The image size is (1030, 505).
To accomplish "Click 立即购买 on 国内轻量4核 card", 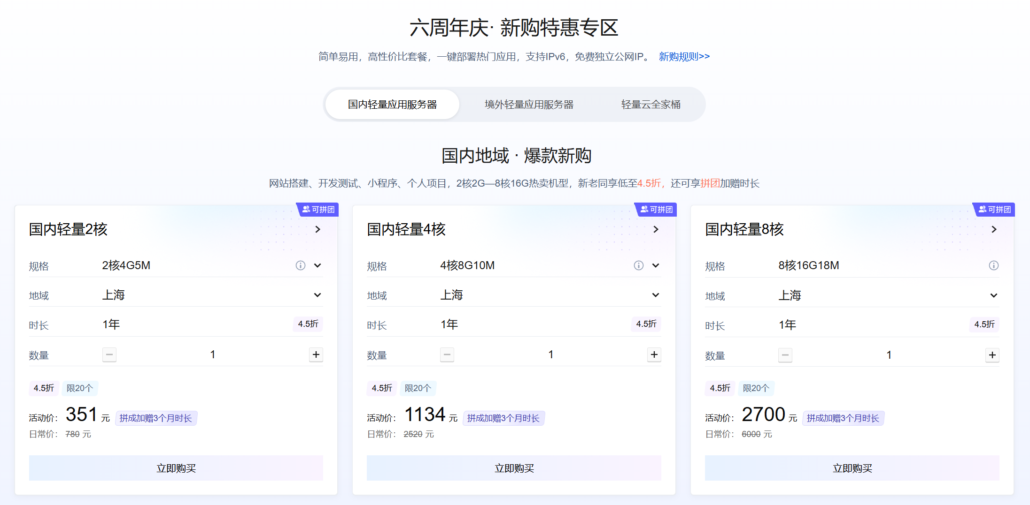I will point(514,468).
